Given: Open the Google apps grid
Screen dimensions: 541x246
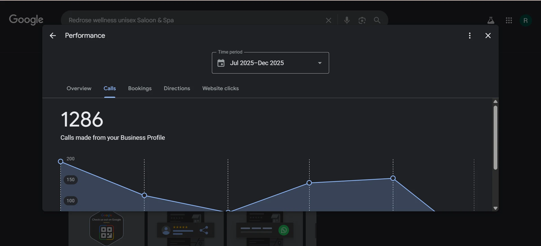Looking at the screenshot, I should 509,20.
